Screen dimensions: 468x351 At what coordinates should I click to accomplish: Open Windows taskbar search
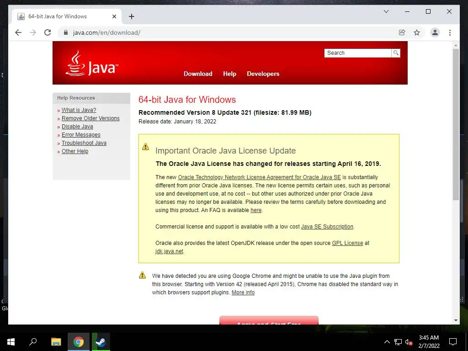33,342
